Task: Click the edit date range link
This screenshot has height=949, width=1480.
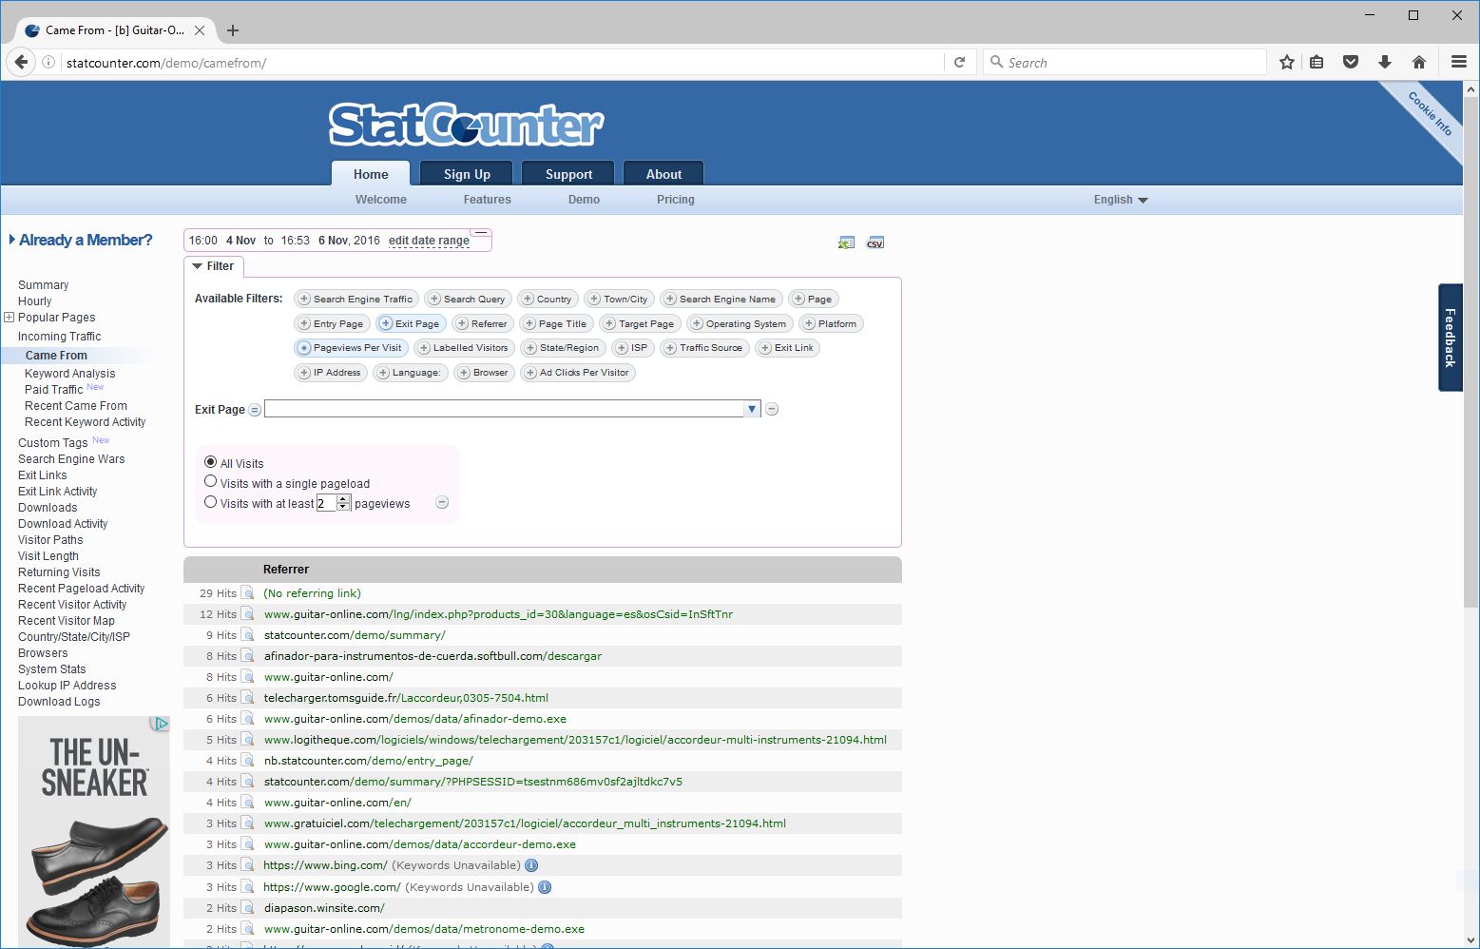Action: coord(429,241)
